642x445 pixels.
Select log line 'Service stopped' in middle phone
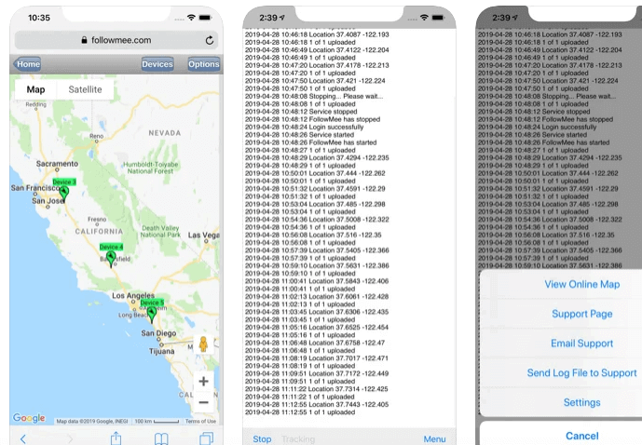(301, 112)
